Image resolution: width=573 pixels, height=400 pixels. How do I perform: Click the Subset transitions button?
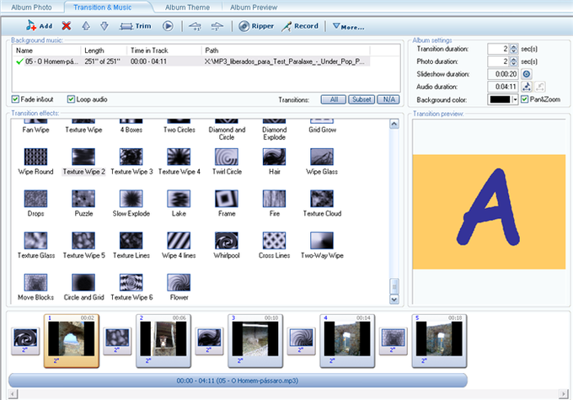pyautogui.click(x=361, y=99)
